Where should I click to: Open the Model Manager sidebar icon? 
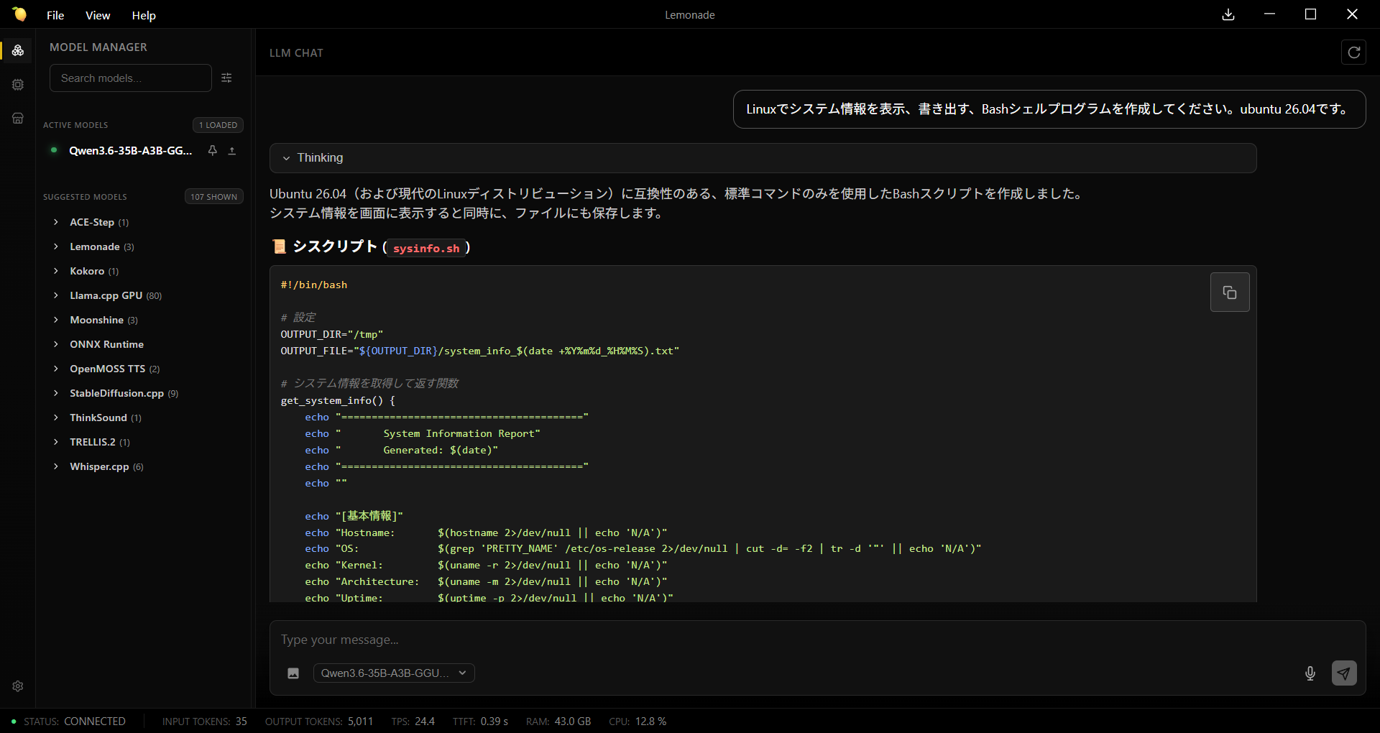(18, 50)
